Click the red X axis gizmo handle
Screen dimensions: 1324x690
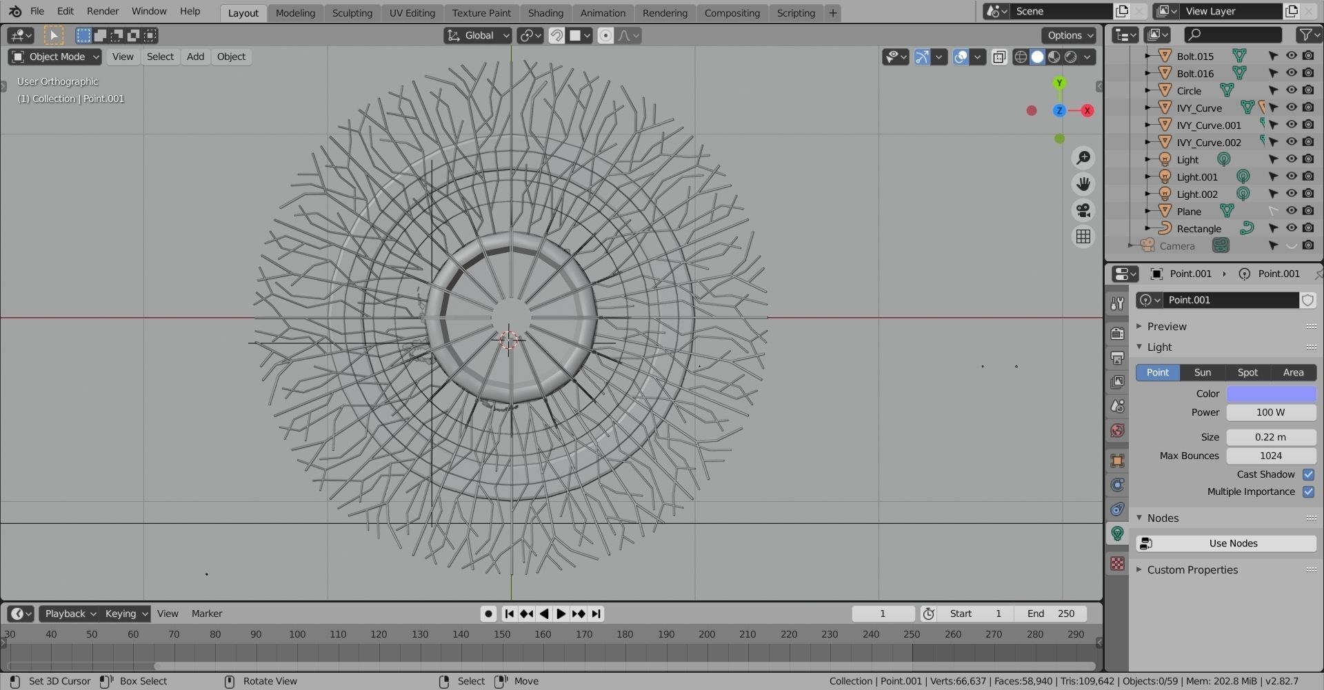tap(1087, 110)
